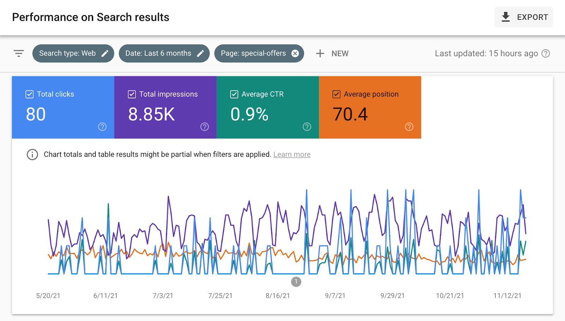The height and width of the screenshot is (321, 565).
Task: Click the Export download icon
Action: [x=506, y=17]
